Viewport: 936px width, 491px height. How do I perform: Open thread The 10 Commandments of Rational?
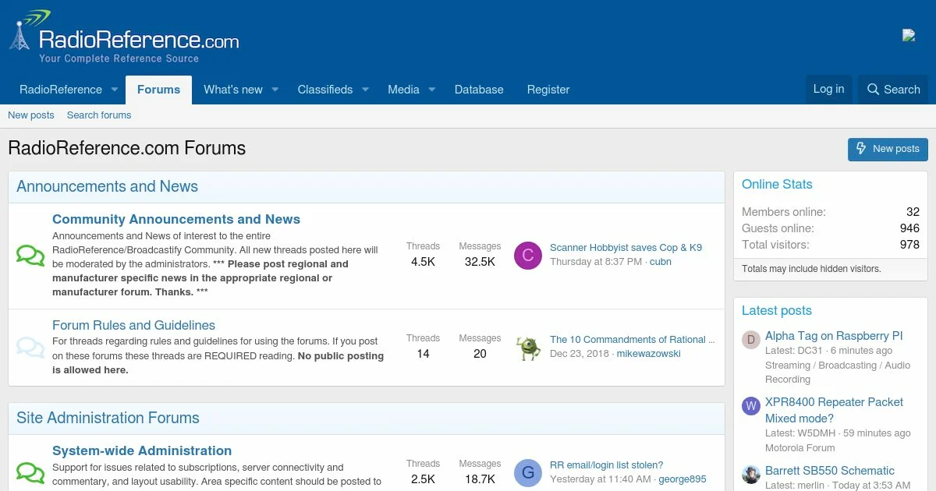point(632,340)
